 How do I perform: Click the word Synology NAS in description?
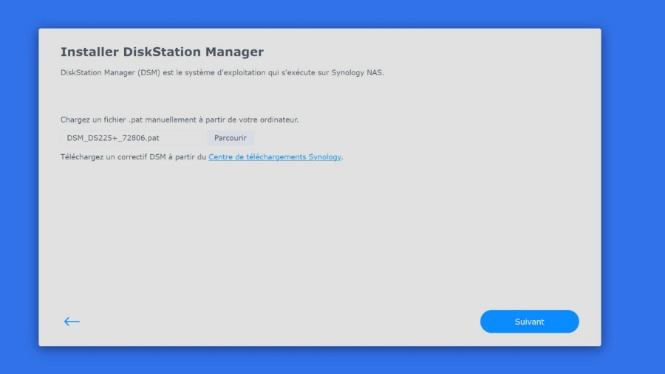coord(357,73)
